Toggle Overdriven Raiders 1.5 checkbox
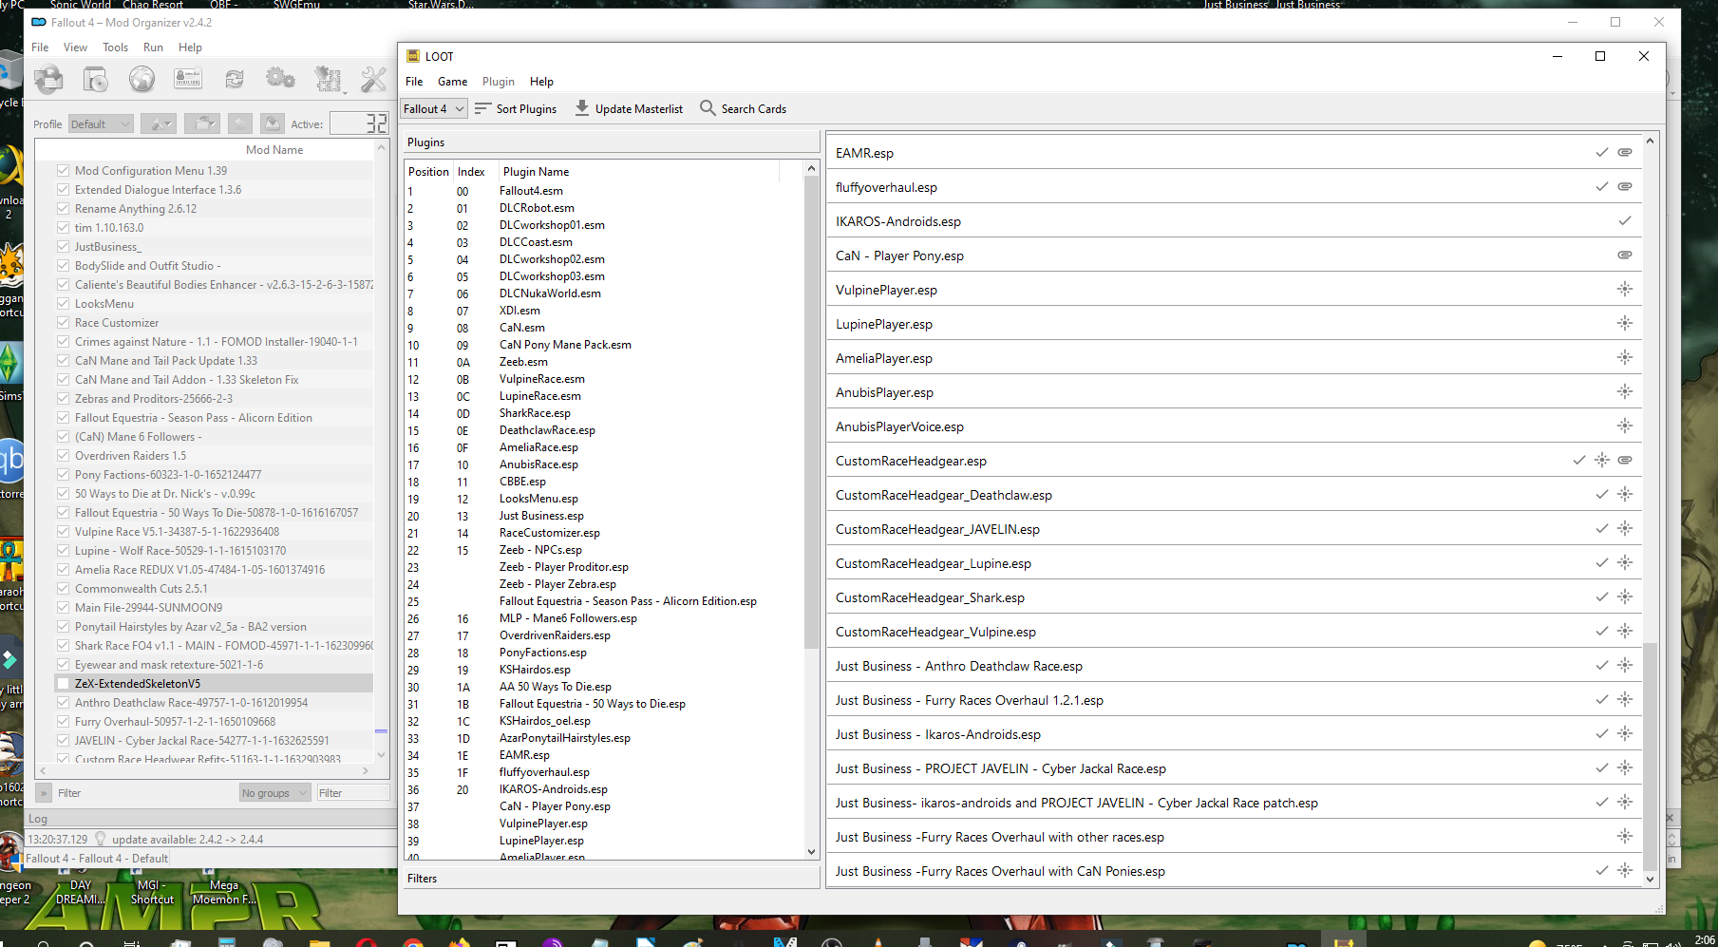This screenshot has height=947, width=1718. 63,456
